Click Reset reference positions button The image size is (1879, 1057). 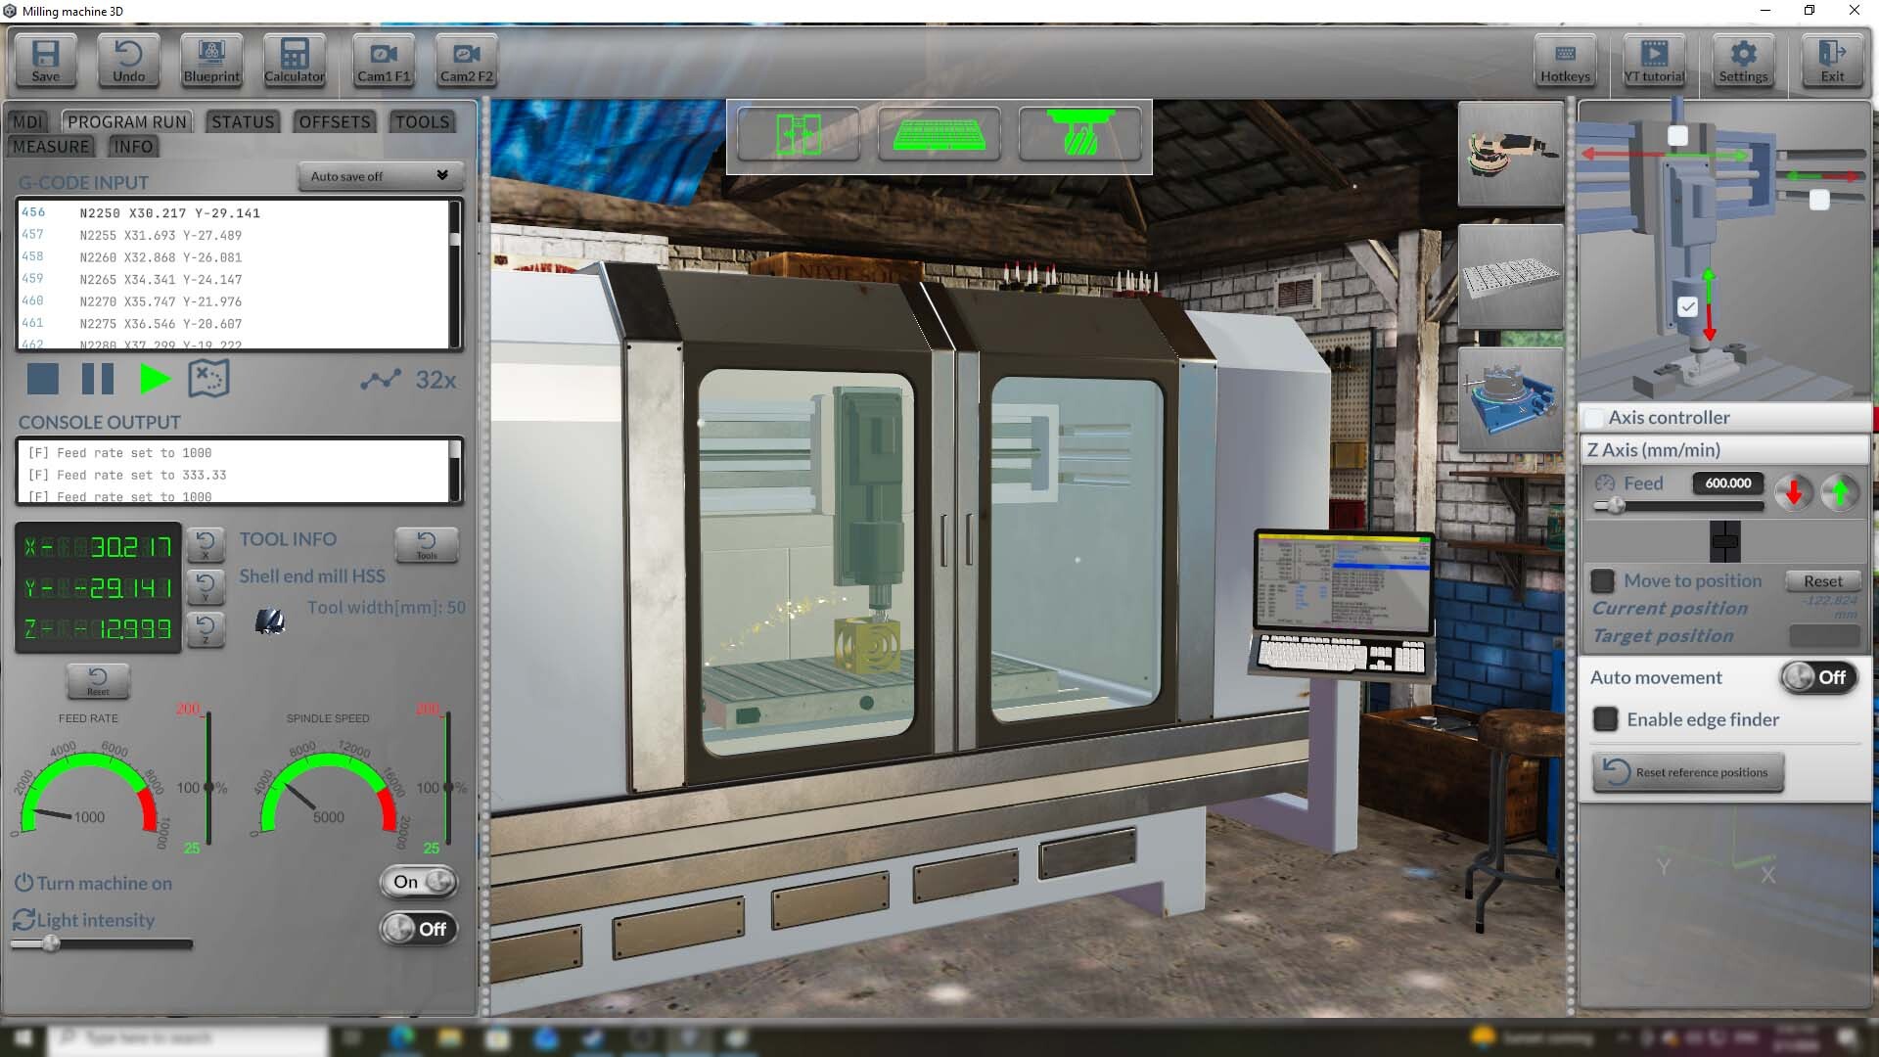tap(1686, 772)
